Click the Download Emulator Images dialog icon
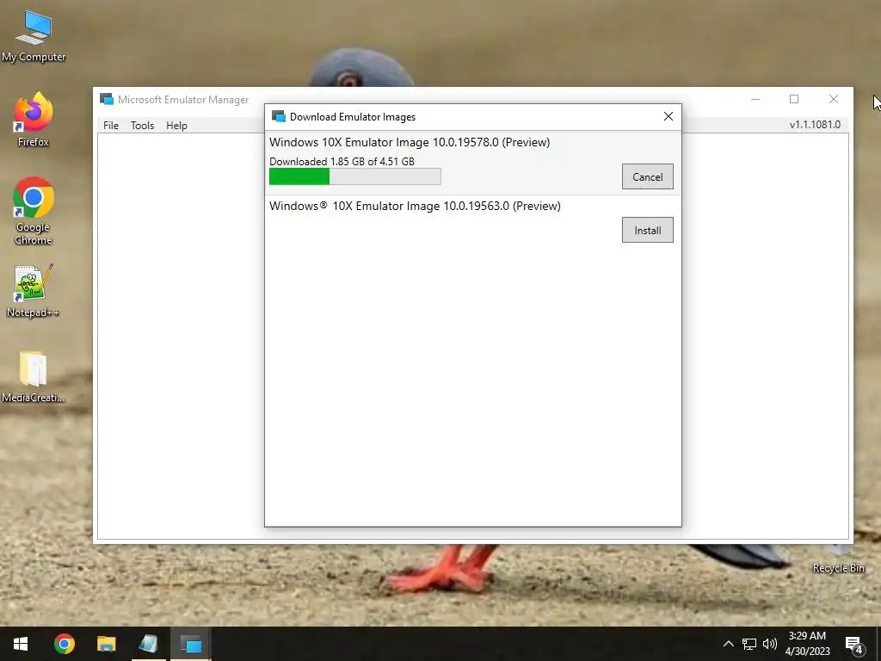Image resolution: width=881 pixels, height=661 pixels. click(279, 116)
